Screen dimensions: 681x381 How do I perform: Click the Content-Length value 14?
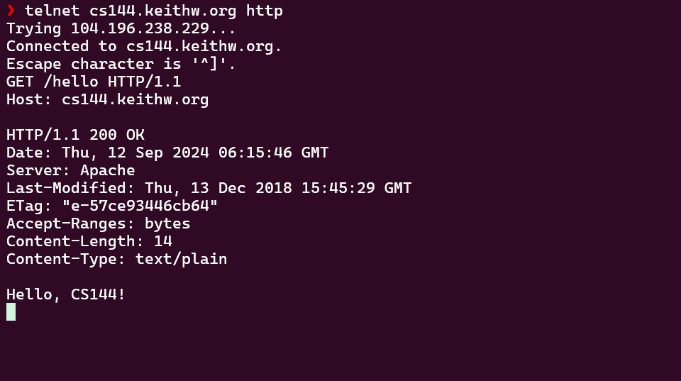(x=163, y=241)
